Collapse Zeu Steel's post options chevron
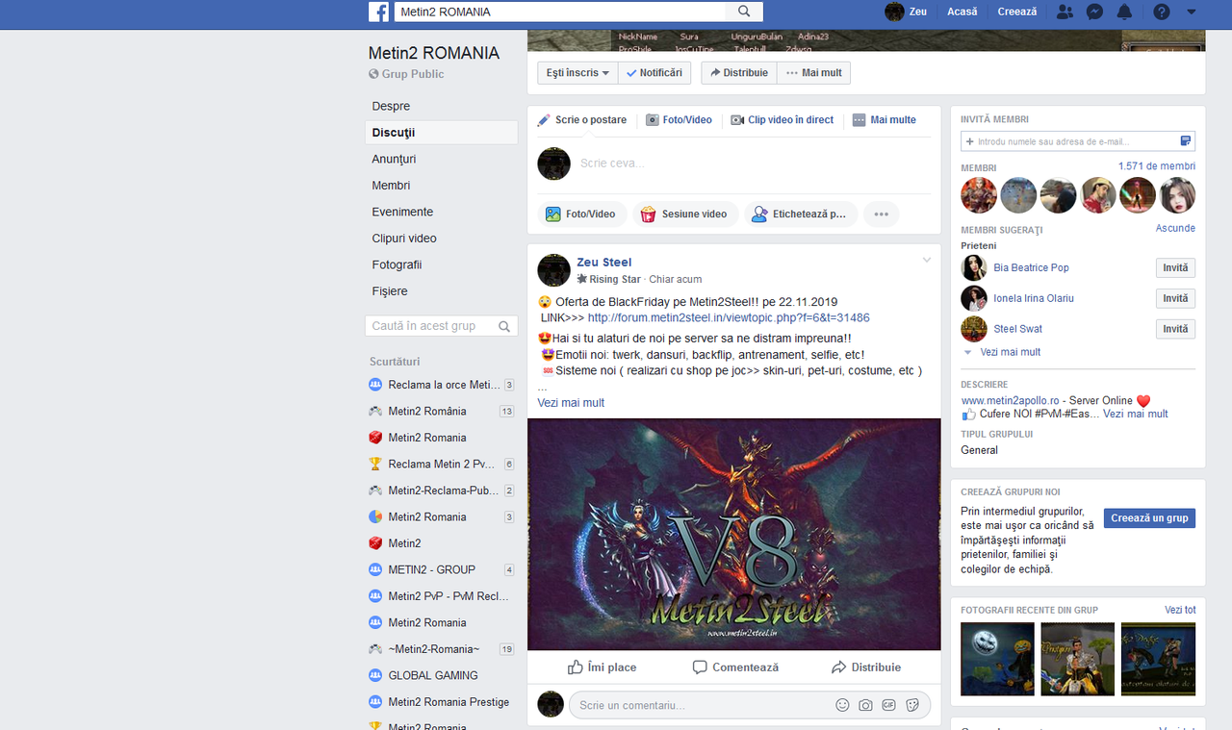 pos(926,260)
